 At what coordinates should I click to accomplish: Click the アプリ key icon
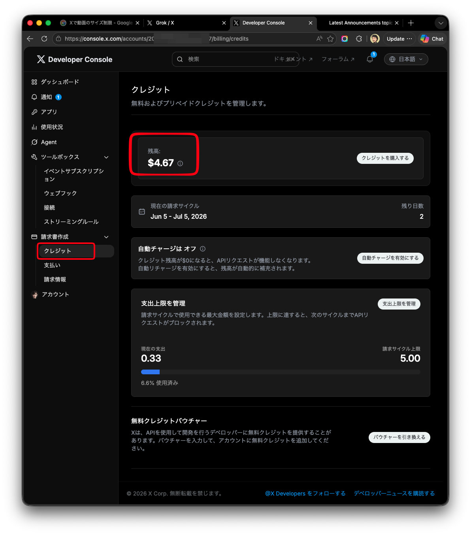pos(34,112)
